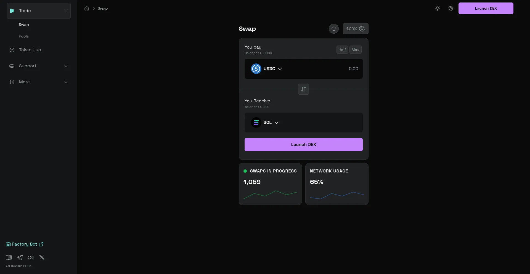Click the Medium icon in footer
Screen dimensions: 530x274
pyautogui.click(x=31, y=257)
